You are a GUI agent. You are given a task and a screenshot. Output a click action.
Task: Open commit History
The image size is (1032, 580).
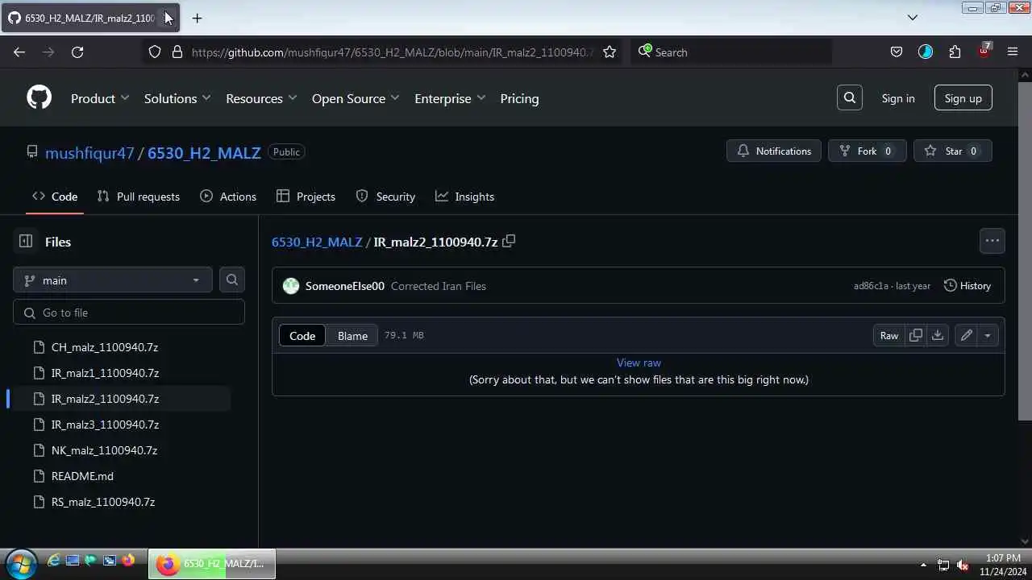pos(967,286)
